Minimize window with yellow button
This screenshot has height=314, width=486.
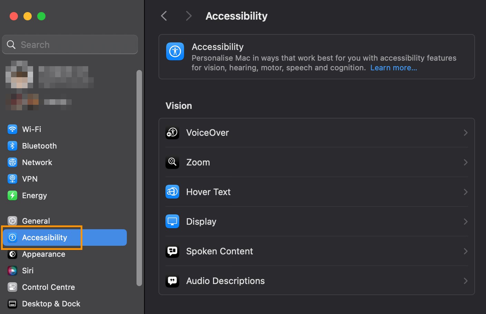28,16
